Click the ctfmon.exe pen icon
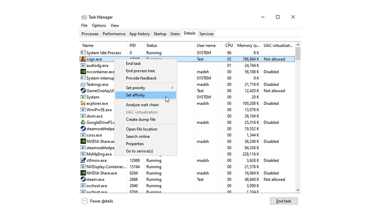This screenshot has width=380, height=221. (x=83, y=160)
